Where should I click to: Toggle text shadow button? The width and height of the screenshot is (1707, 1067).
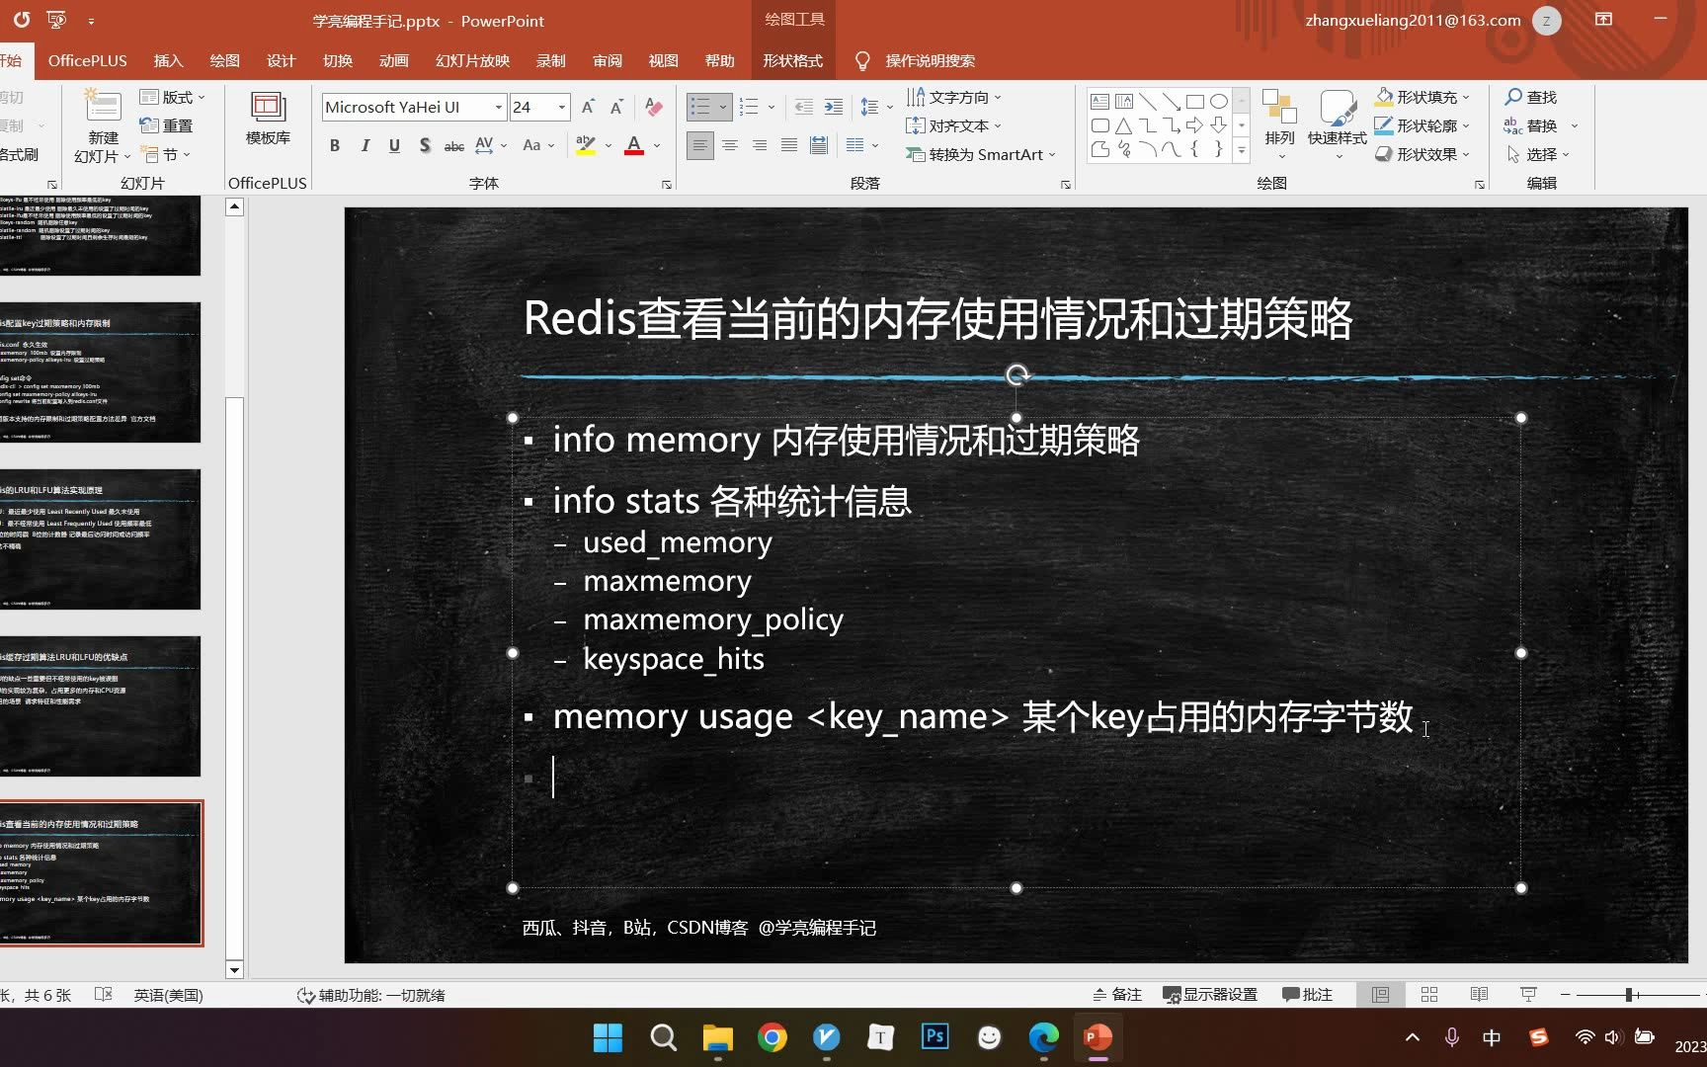coord(424,146)
